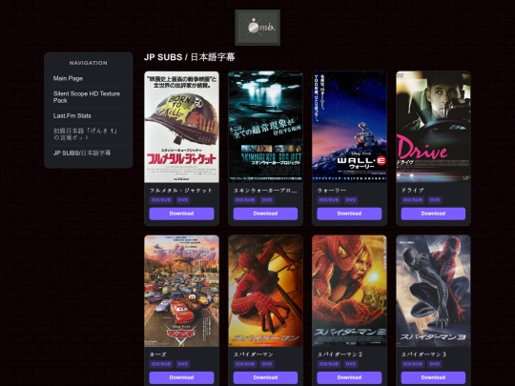Viewport: 515px width, 386px height.
Task: Click the mb. site logo
Action: [x=257, y=28]
